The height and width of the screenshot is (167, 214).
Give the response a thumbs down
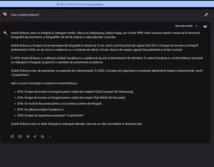(20, 136)
